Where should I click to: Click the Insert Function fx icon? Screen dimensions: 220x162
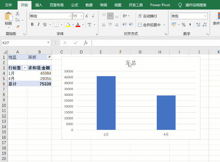pyautogui.click(x=86, y=43)
